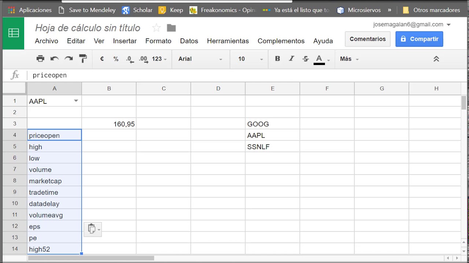This screenshot has width=469, height=263.
Task: Toggle italic formatting
Action: [x=292, y=59]
